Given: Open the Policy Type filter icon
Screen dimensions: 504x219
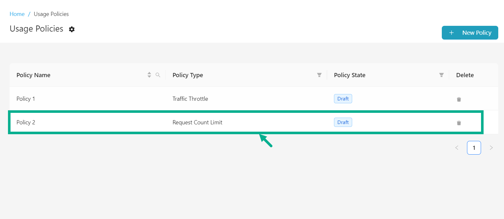Looking at the screenshot, I should click(319, 75).
